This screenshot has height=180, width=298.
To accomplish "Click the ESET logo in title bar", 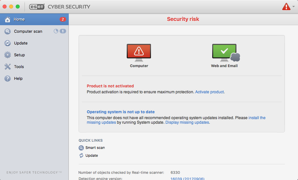I will point(37,7).
